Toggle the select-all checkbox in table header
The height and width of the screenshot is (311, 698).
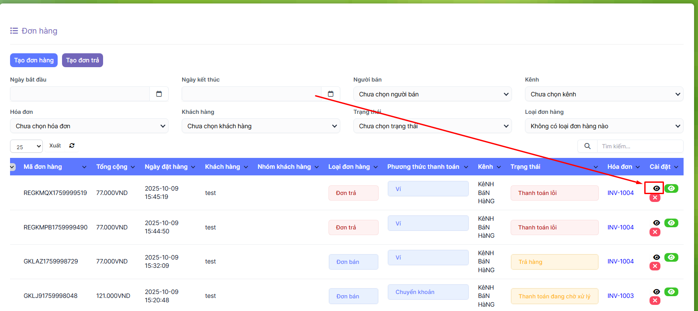coord(12,167)
